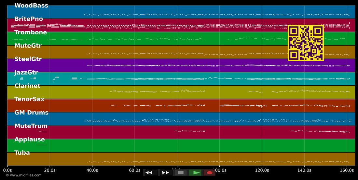Select the GM Drums track label

point(32,113)
